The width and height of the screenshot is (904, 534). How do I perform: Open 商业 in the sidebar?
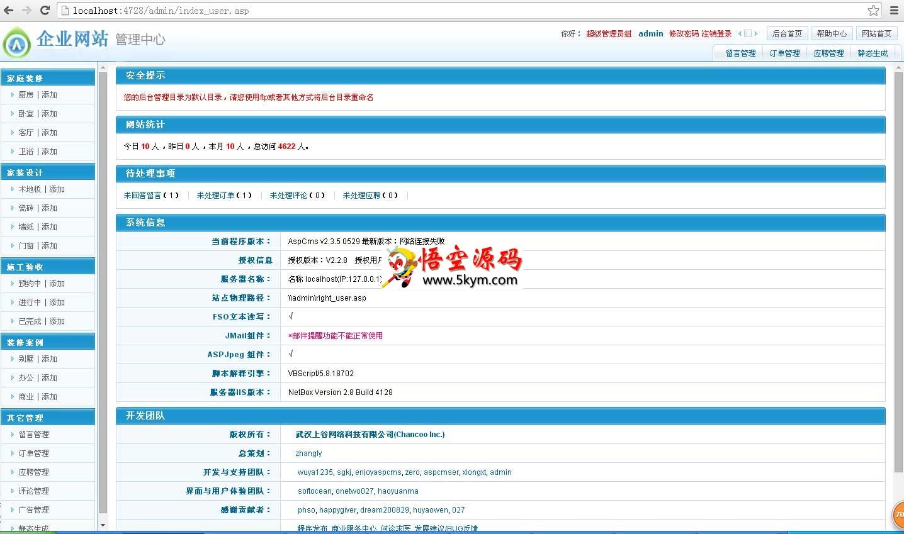click(x=26, y=397)
